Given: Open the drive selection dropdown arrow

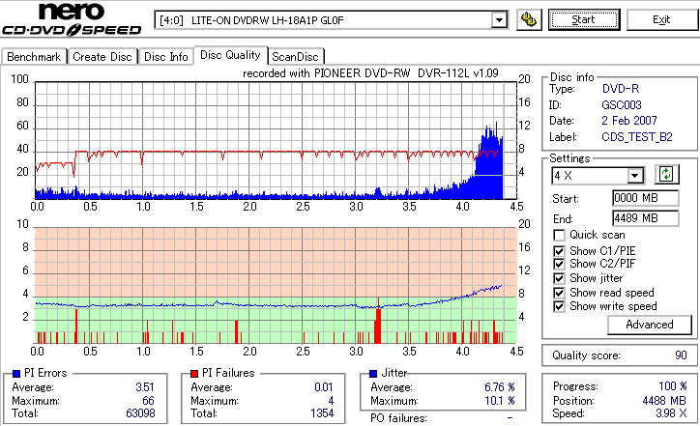Looking at the screenshot, I should (499, 20).
